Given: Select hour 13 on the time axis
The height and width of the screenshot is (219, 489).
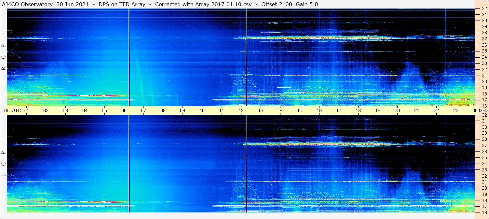Looking at the screenshot, I should coord(261,110).
